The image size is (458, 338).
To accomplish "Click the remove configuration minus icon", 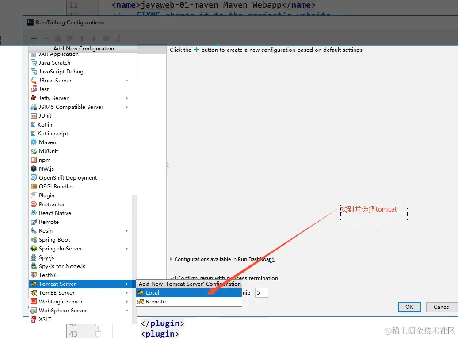I will tap(46, 38).
